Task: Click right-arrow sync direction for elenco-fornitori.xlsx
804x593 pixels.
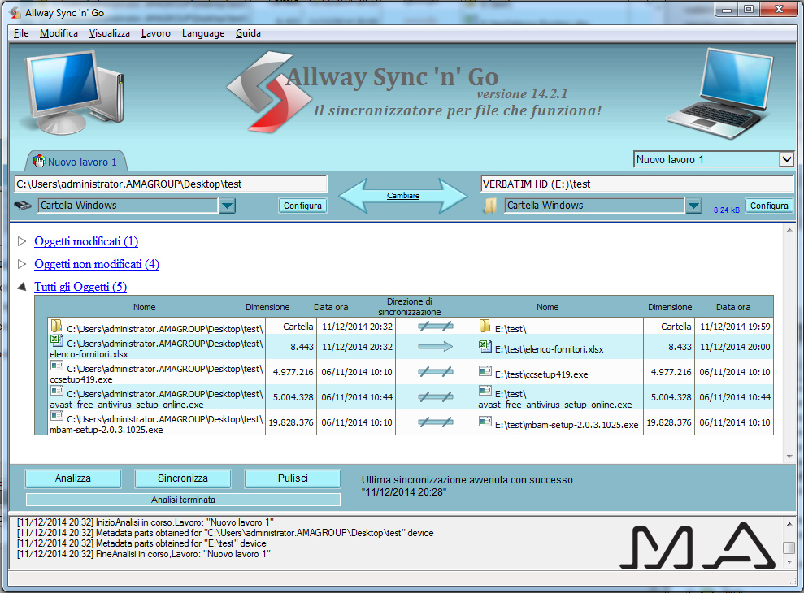Action: tap(435, 347)
